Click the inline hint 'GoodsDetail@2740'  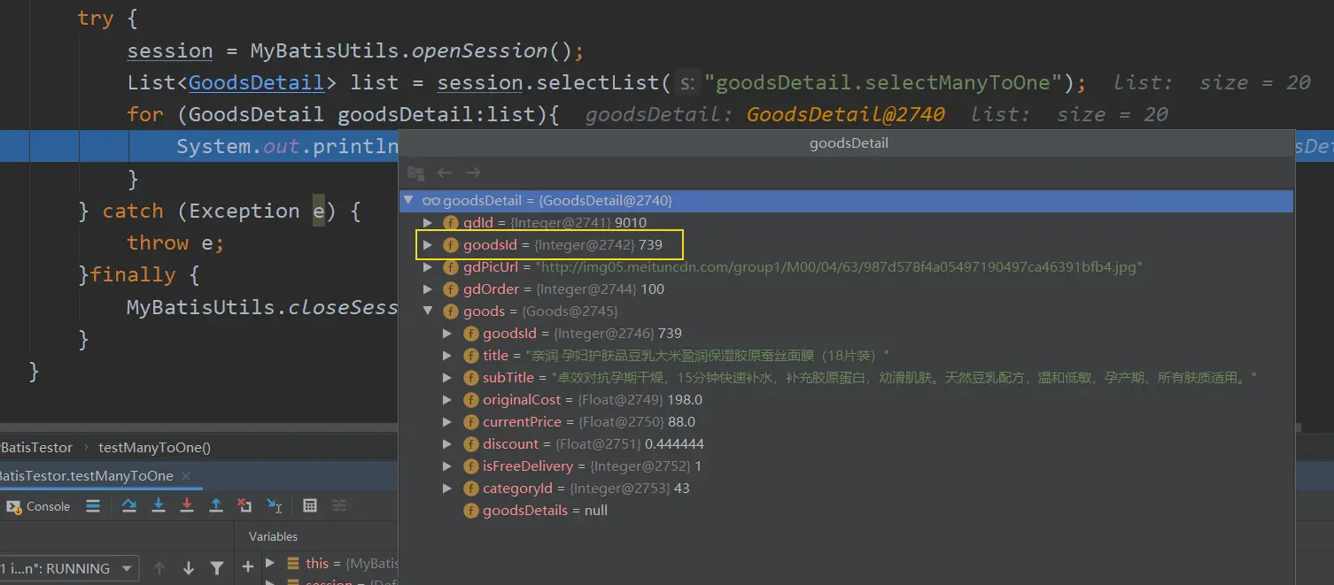pos(846,114)
